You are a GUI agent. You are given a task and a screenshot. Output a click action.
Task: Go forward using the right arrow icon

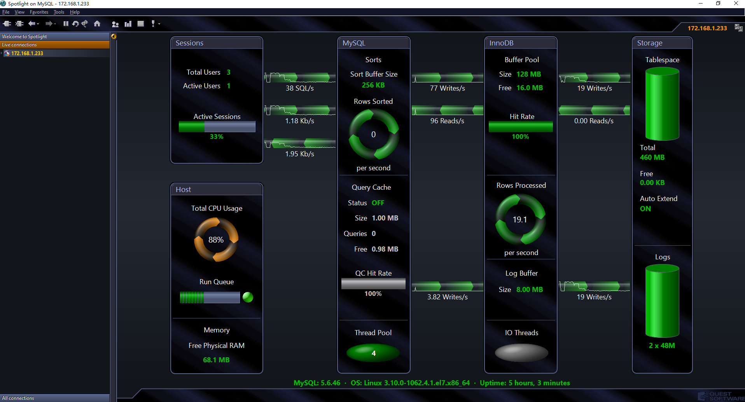click(49, 24)
